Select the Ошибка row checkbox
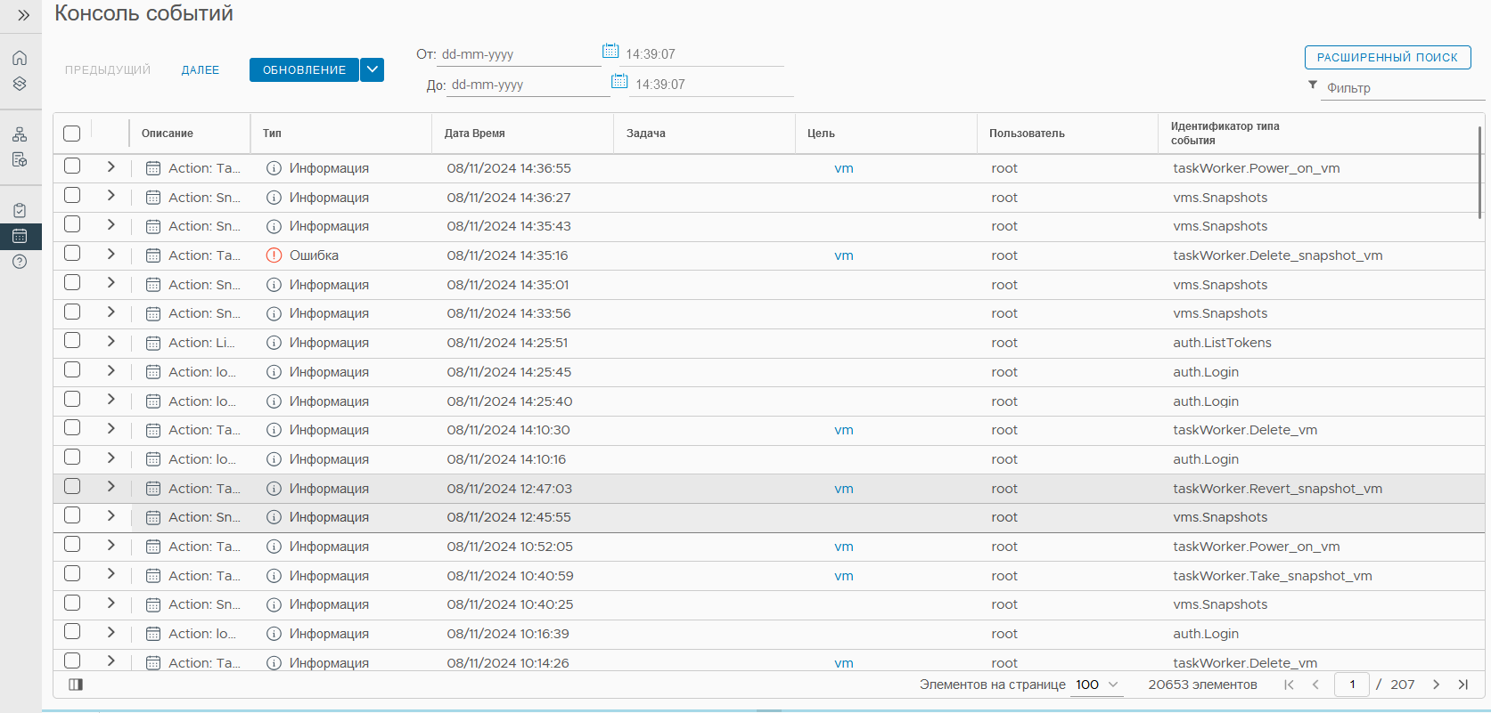1491x713 pixels. 72,254
